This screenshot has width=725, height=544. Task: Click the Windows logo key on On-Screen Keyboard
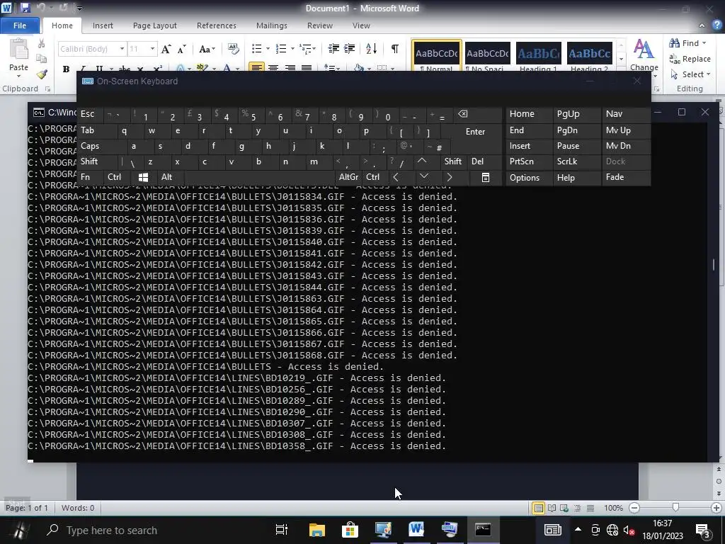143,177
